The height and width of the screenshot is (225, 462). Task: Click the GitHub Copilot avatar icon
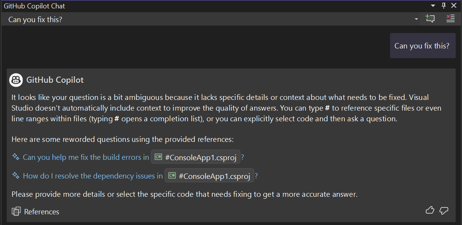tap(16, 80)
